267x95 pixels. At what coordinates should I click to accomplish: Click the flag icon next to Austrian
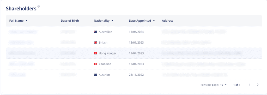95,75
